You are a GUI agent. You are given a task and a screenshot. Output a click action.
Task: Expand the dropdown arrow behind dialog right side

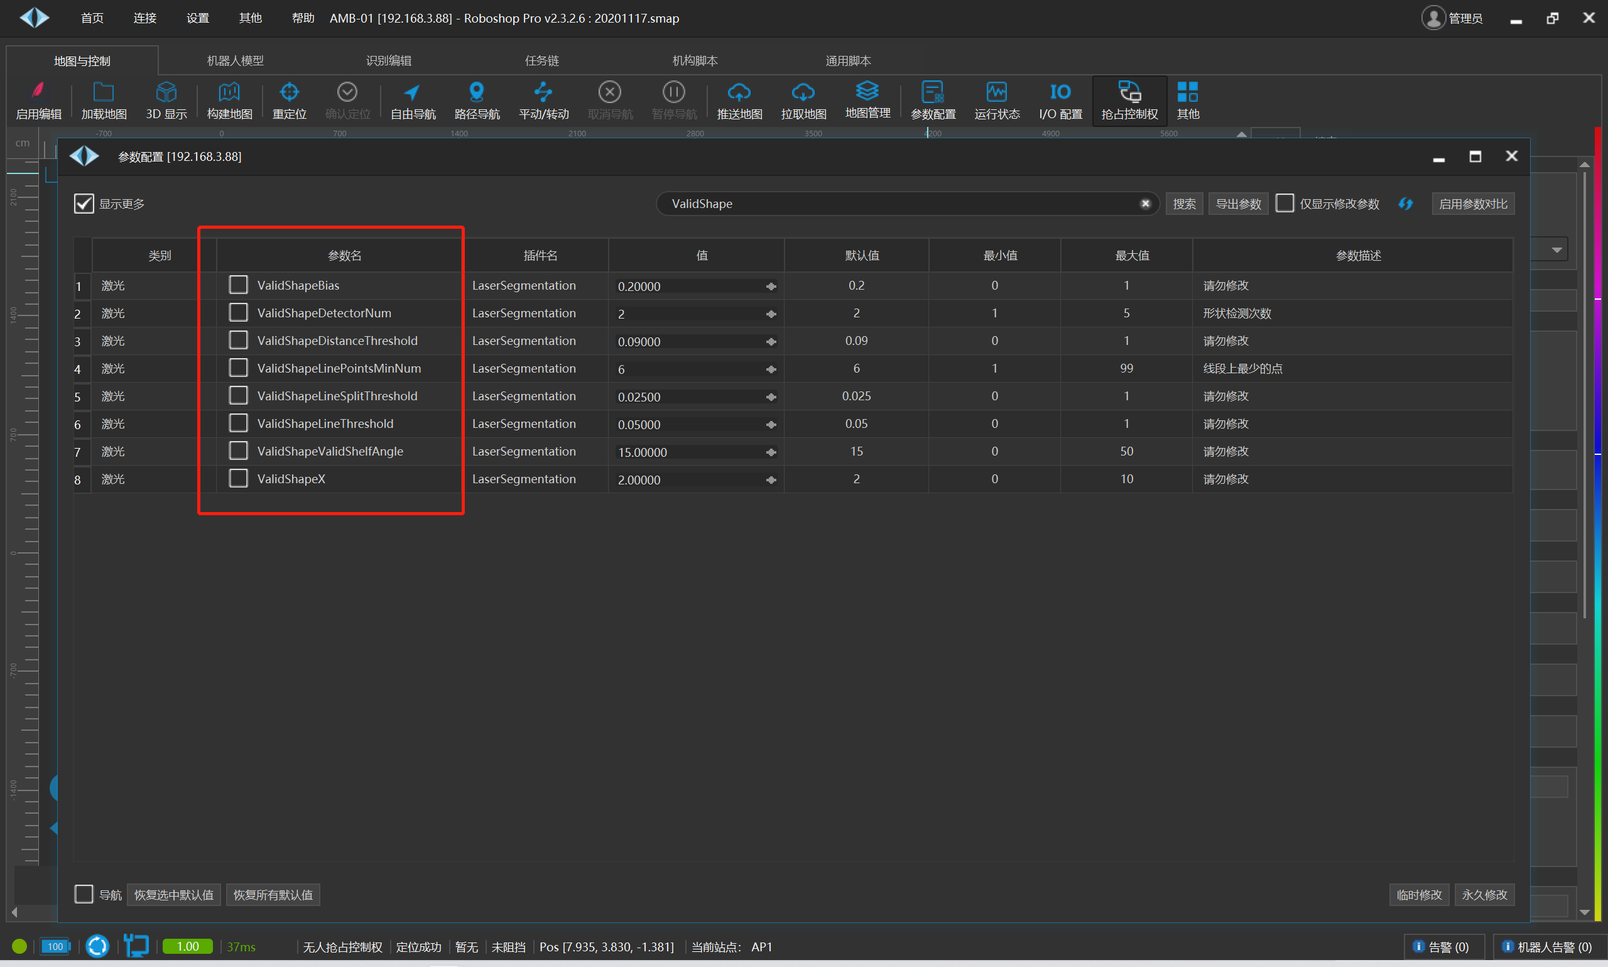point(1557,249)
